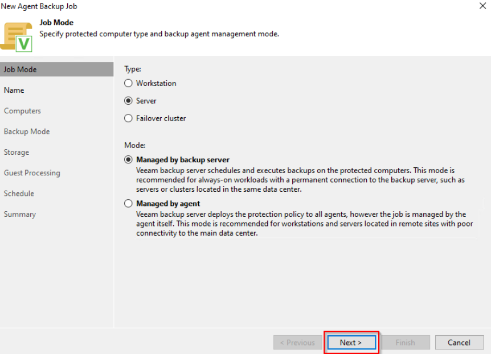Select the Workstation type option
The height and width of the screenshot is (354, 491).
pos(128,83)
